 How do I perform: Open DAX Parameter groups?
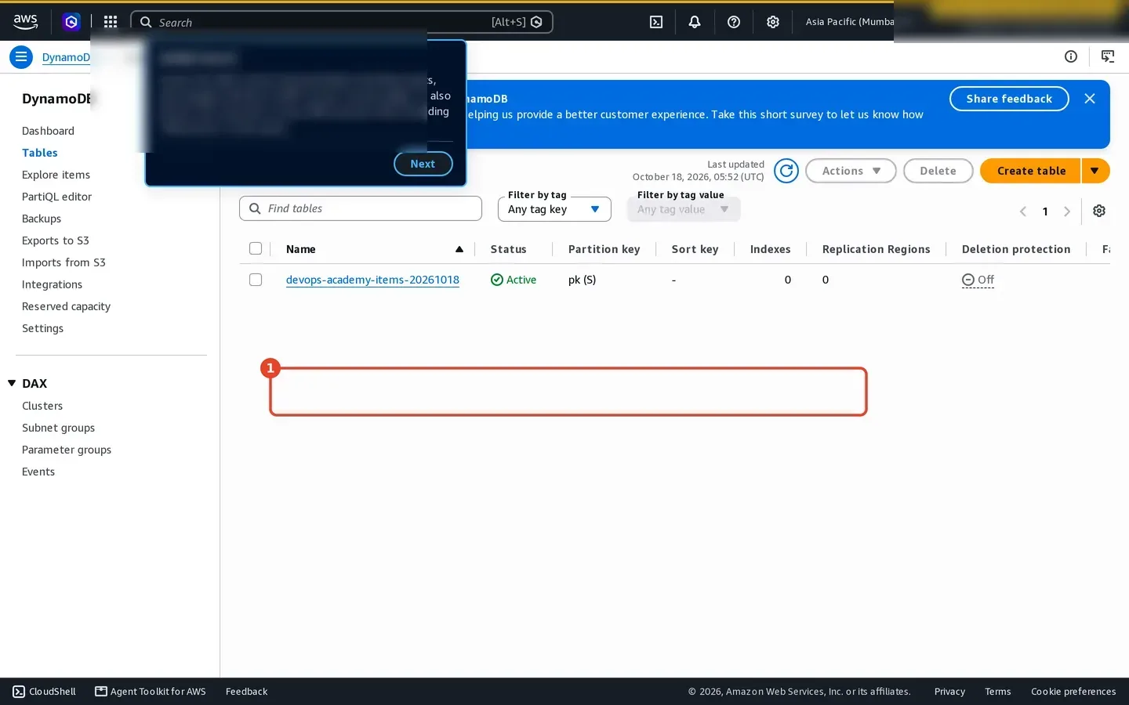coord(67,450)
